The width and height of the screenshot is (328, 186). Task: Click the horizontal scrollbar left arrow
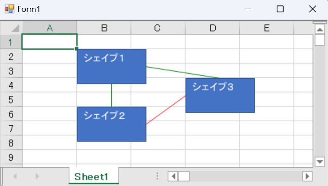coord(173,176)
